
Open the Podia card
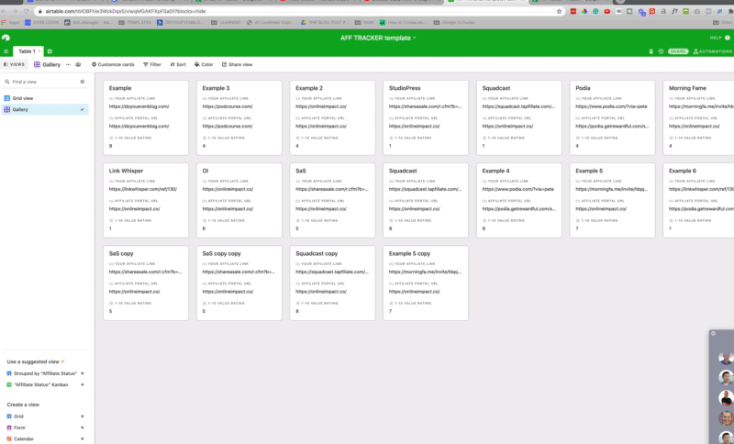[612, 117]
